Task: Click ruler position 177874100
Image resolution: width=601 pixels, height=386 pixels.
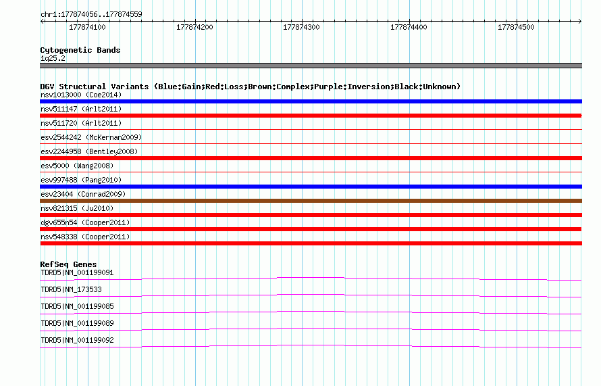Action: [x=87, y=27]
